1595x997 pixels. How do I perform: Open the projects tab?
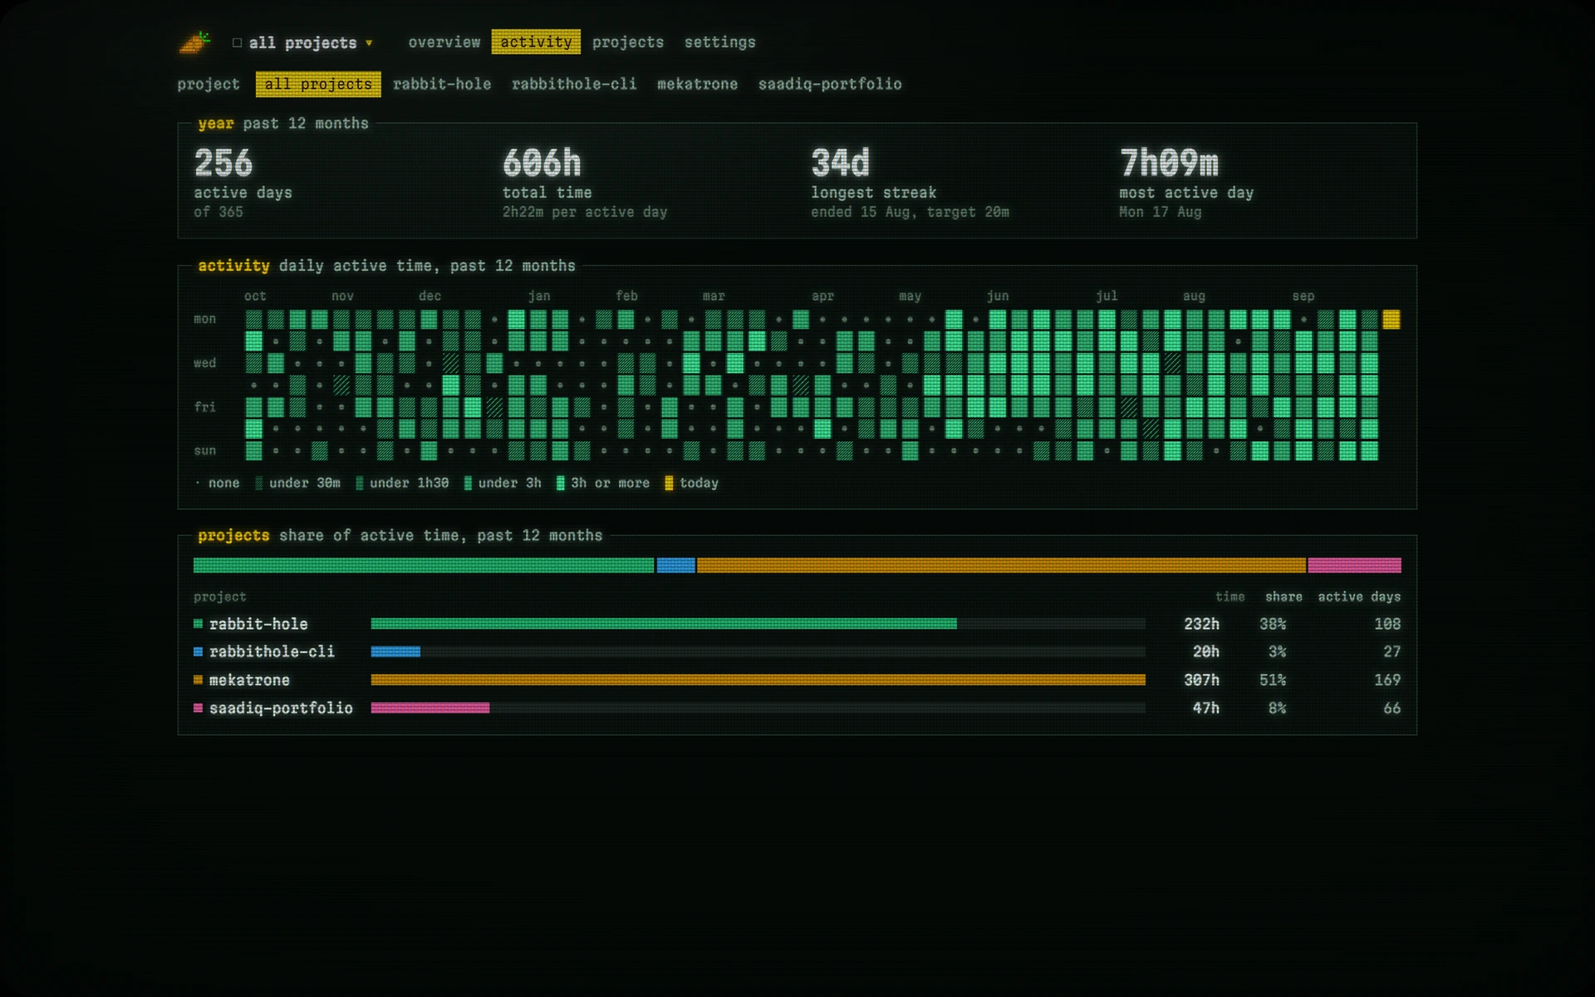click(628, 42)
